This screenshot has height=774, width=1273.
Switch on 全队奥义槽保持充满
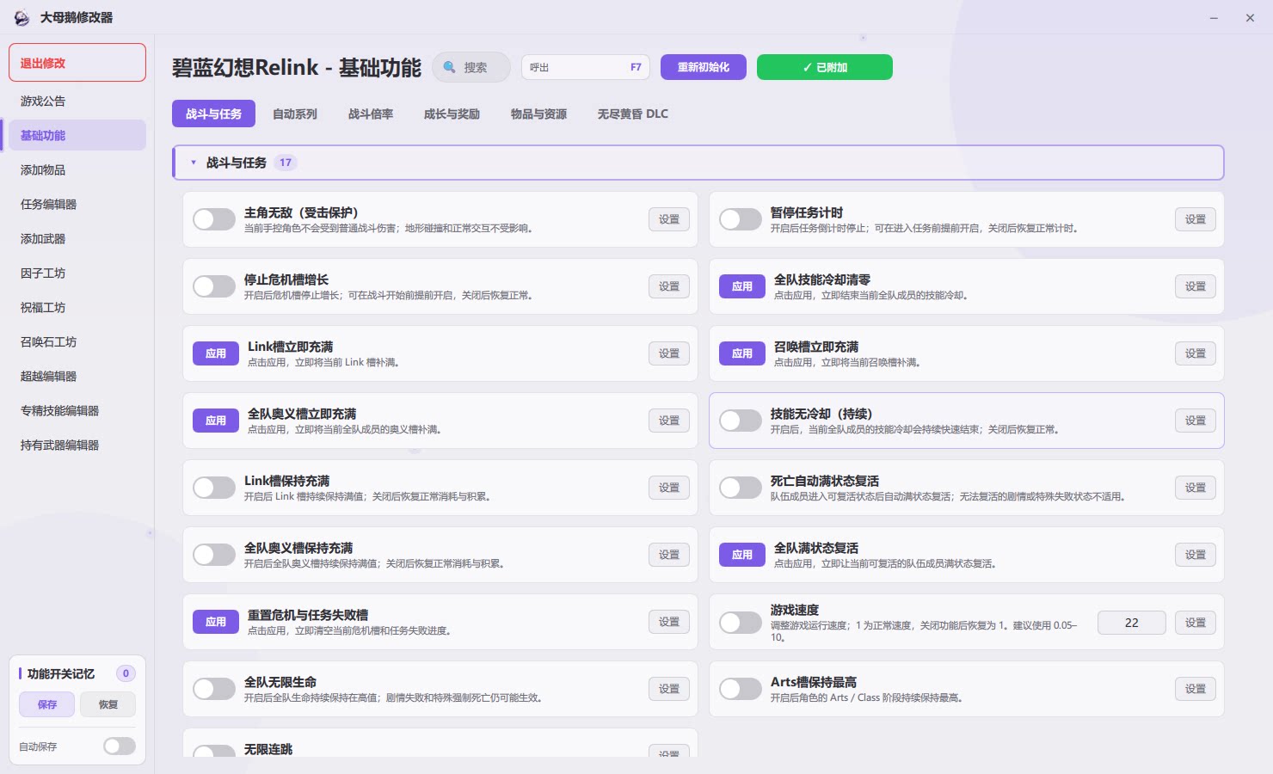[214, 555]
